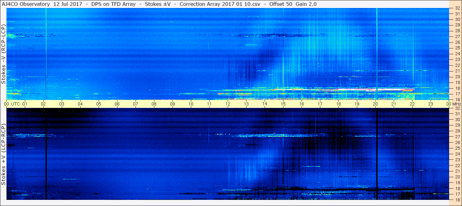Select hour 04 on the UTC time axis

click(80, 104)
